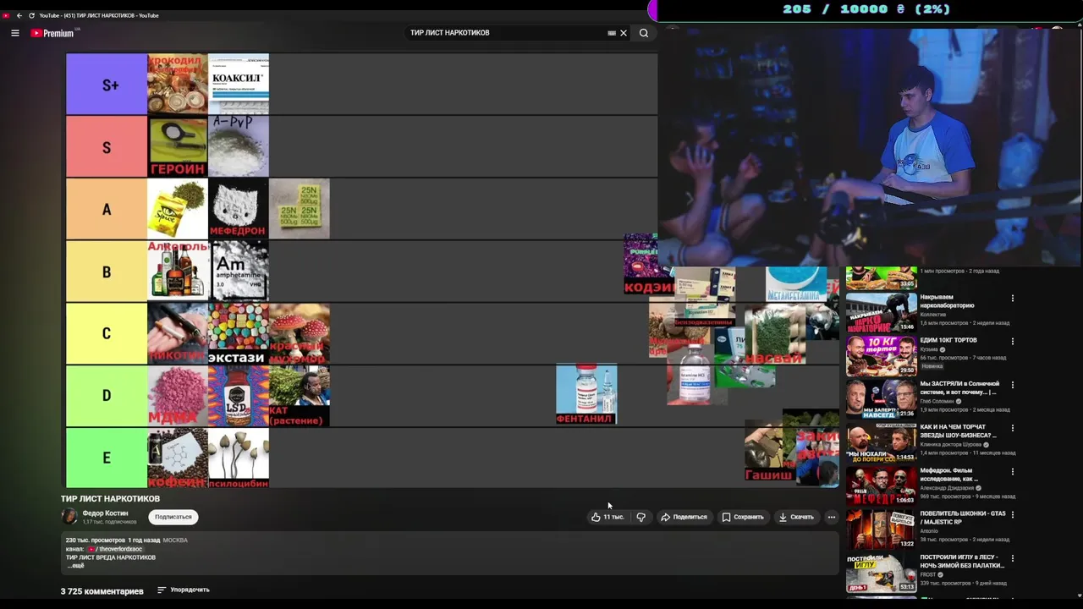The image size is (1083, 609).
Task: Open channel Александр Дзидзария in sidebar
Action: pos(947,488)
